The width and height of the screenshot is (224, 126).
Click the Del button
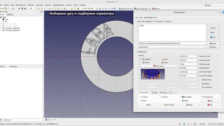[210, 101]
